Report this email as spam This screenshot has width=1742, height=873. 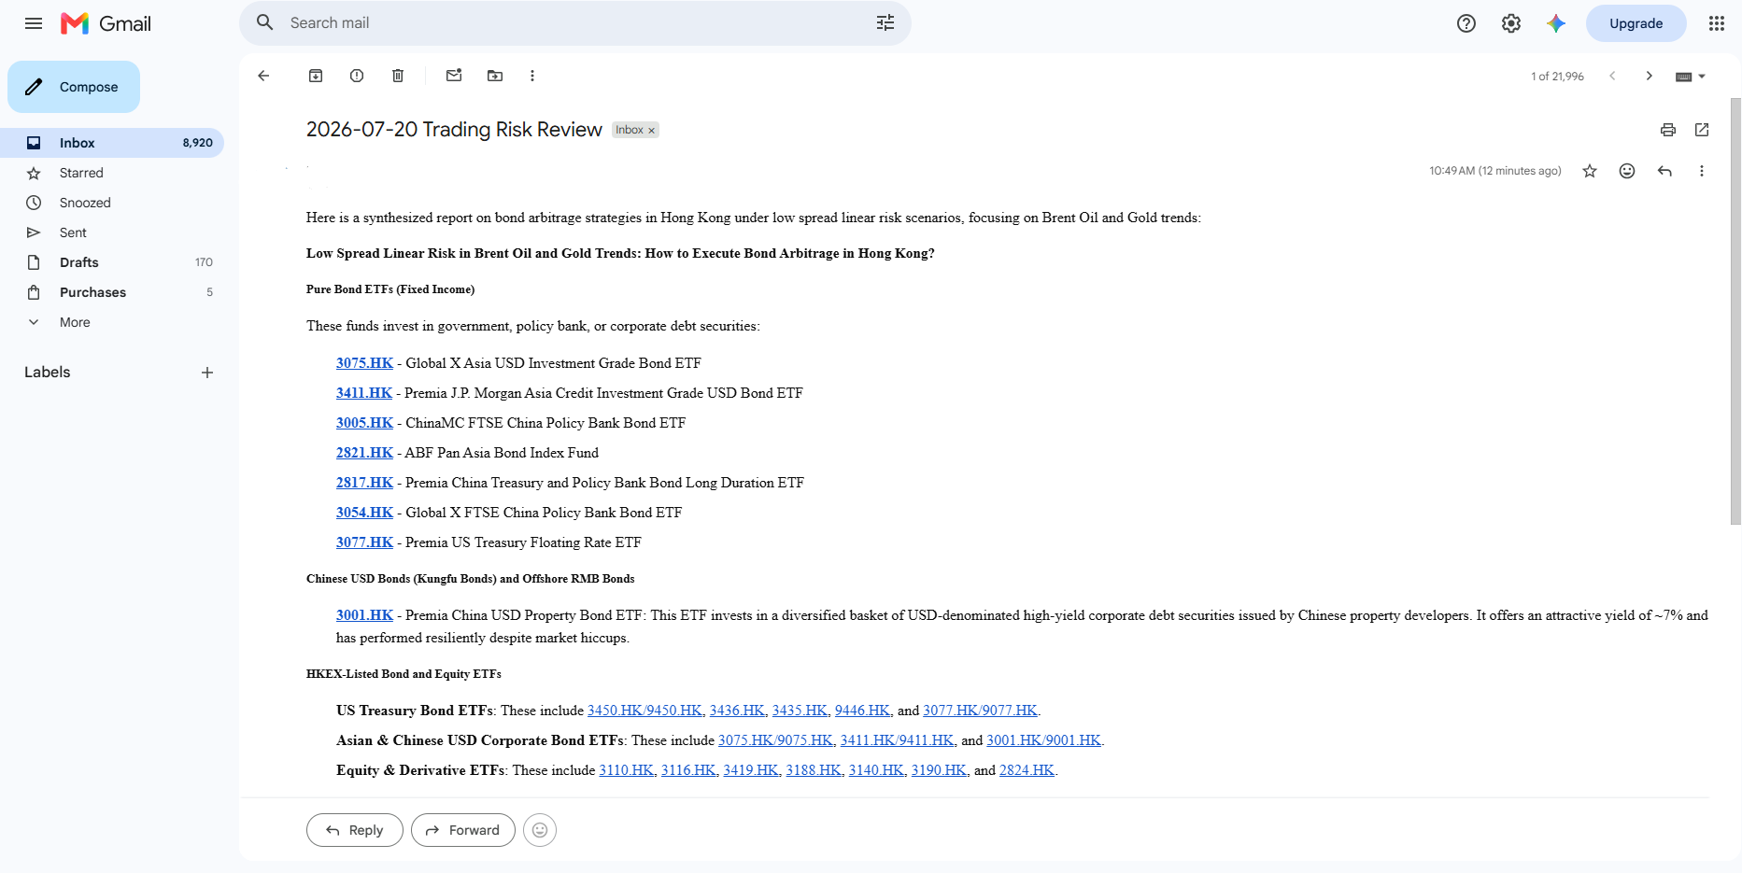pos(357,76)
